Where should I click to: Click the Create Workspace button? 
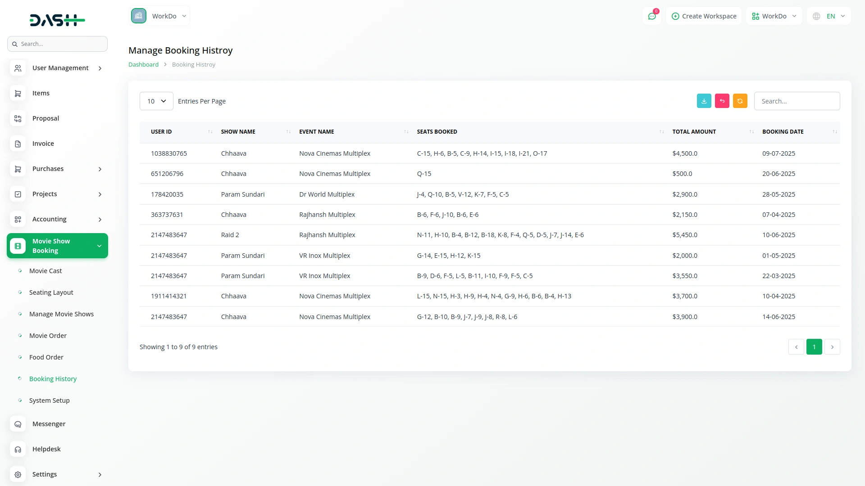coord(704,16)
